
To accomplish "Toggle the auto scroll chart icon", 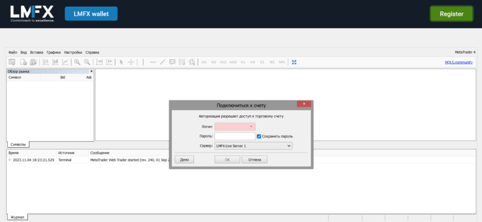I will tap(99, 62).
